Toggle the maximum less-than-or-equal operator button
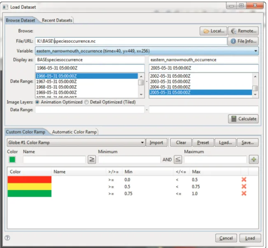The width and height of the screenshot is (268, 248). pyautogui.click(x=178, y=160)
